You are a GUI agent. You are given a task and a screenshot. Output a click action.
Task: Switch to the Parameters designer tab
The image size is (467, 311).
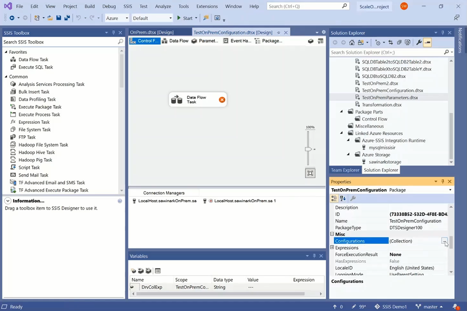(205, 41)
